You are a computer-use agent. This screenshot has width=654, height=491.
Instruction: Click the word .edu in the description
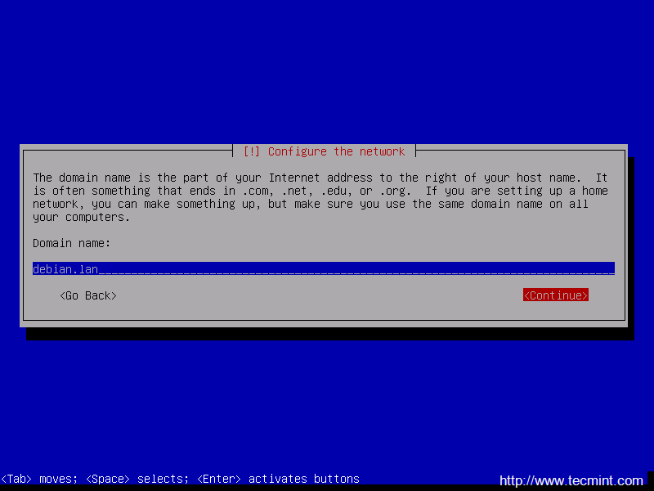tap(334, 191)
